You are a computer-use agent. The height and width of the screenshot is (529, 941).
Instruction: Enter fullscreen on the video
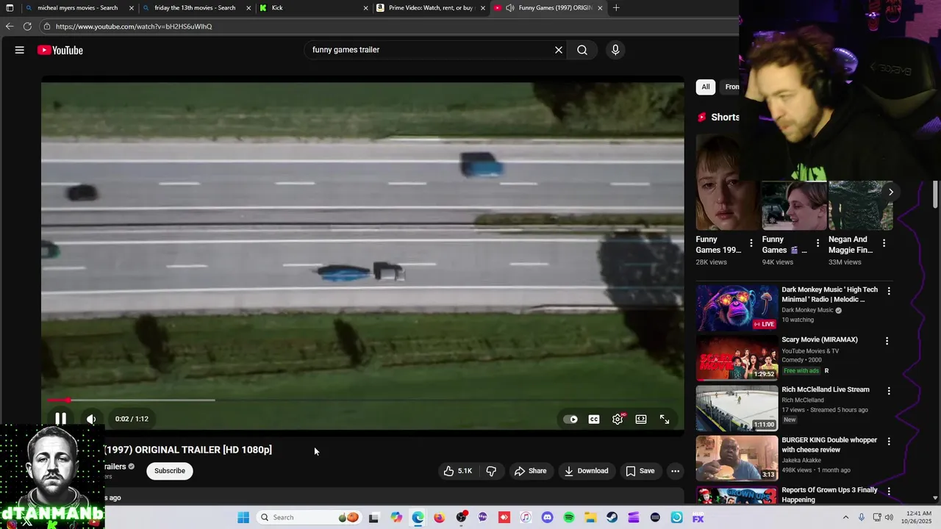point(665,419)
